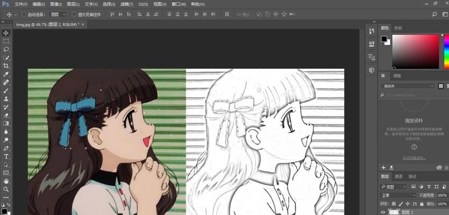Open the 窗口(W) menu
The height and width of the screenshot is (215, 449).
click(179, 4)
